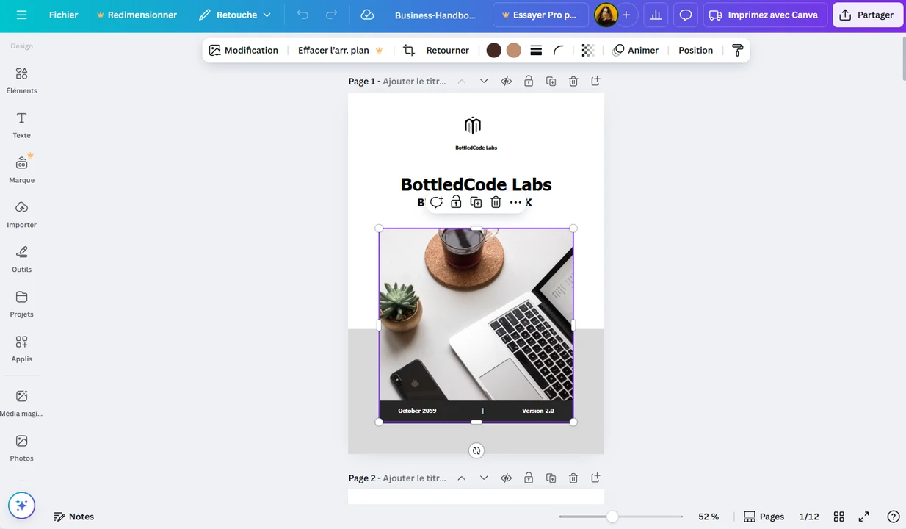Screen dimensions: 906x529
Task: Open the Média magique panel
Action: coord(21,403)
